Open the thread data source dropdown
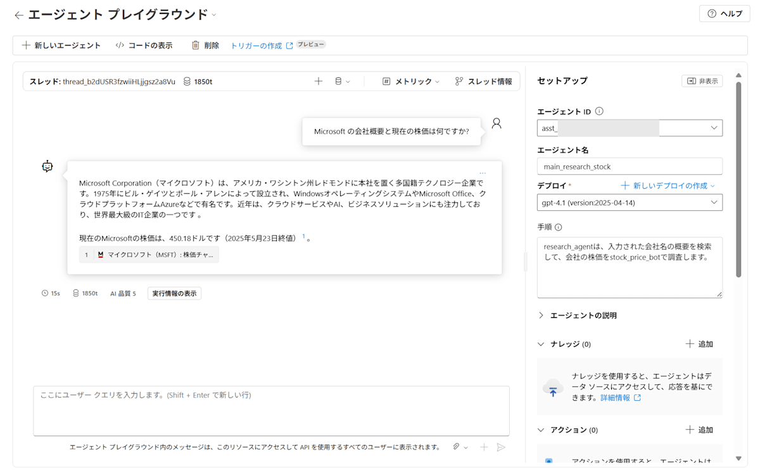This screenshot has width=760, height=471. point(342,81)
